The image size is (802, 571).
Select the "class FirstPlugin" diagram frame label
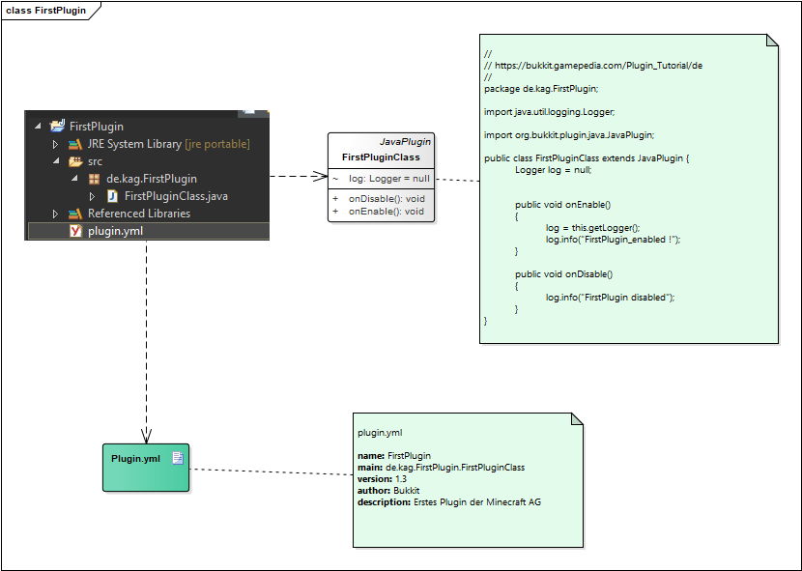point(45,11)
